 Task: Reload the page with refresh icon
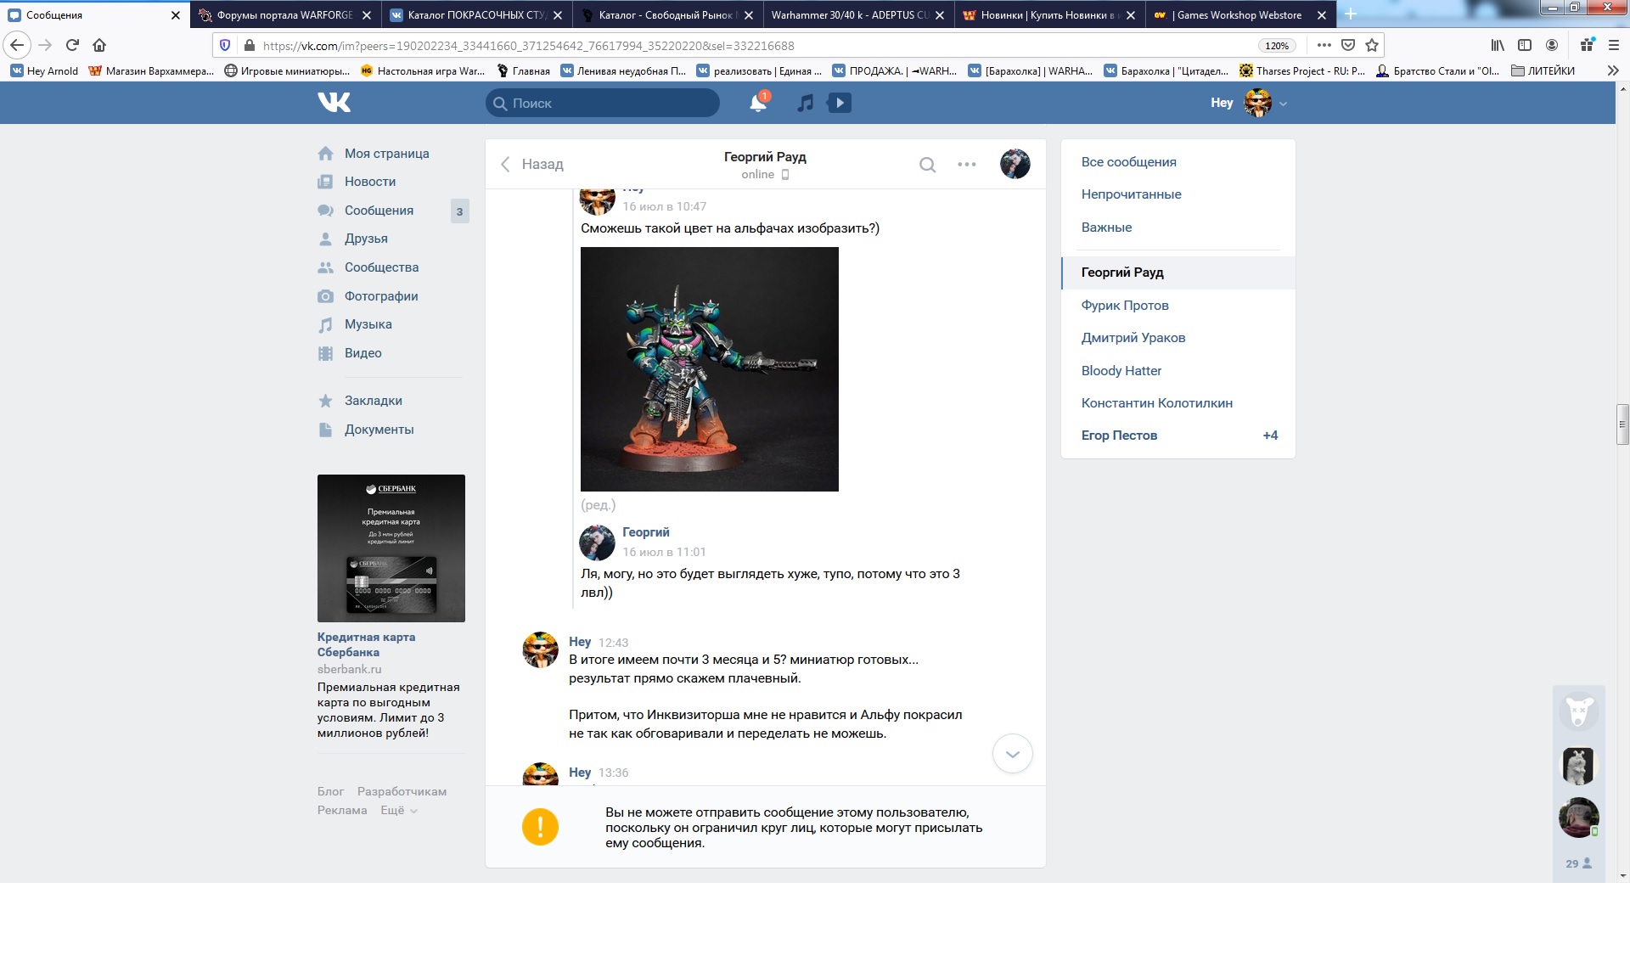point(72,45)
